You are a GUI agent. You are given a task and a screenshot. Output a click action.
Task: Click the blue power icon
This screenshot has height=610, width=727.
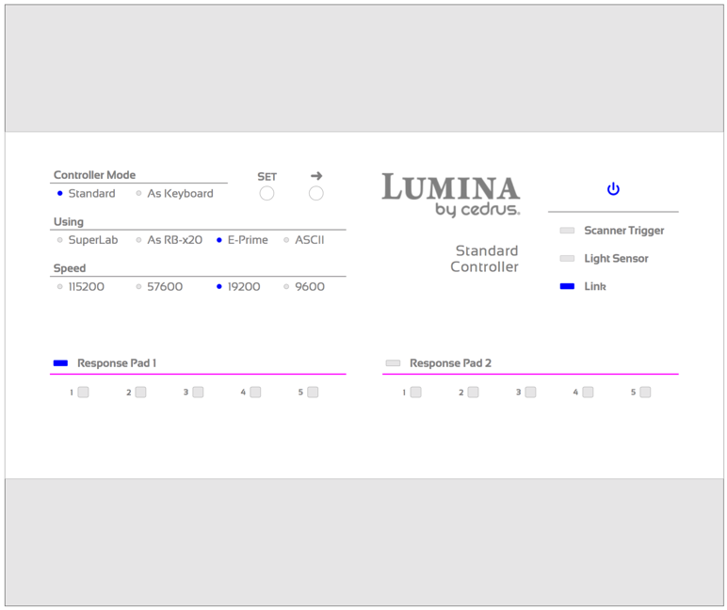pos(613,189)
